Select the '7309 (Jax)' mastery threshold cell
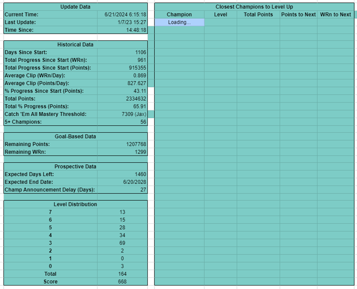The height and width of the screenshot is (289, 357). tap(122, 114)
